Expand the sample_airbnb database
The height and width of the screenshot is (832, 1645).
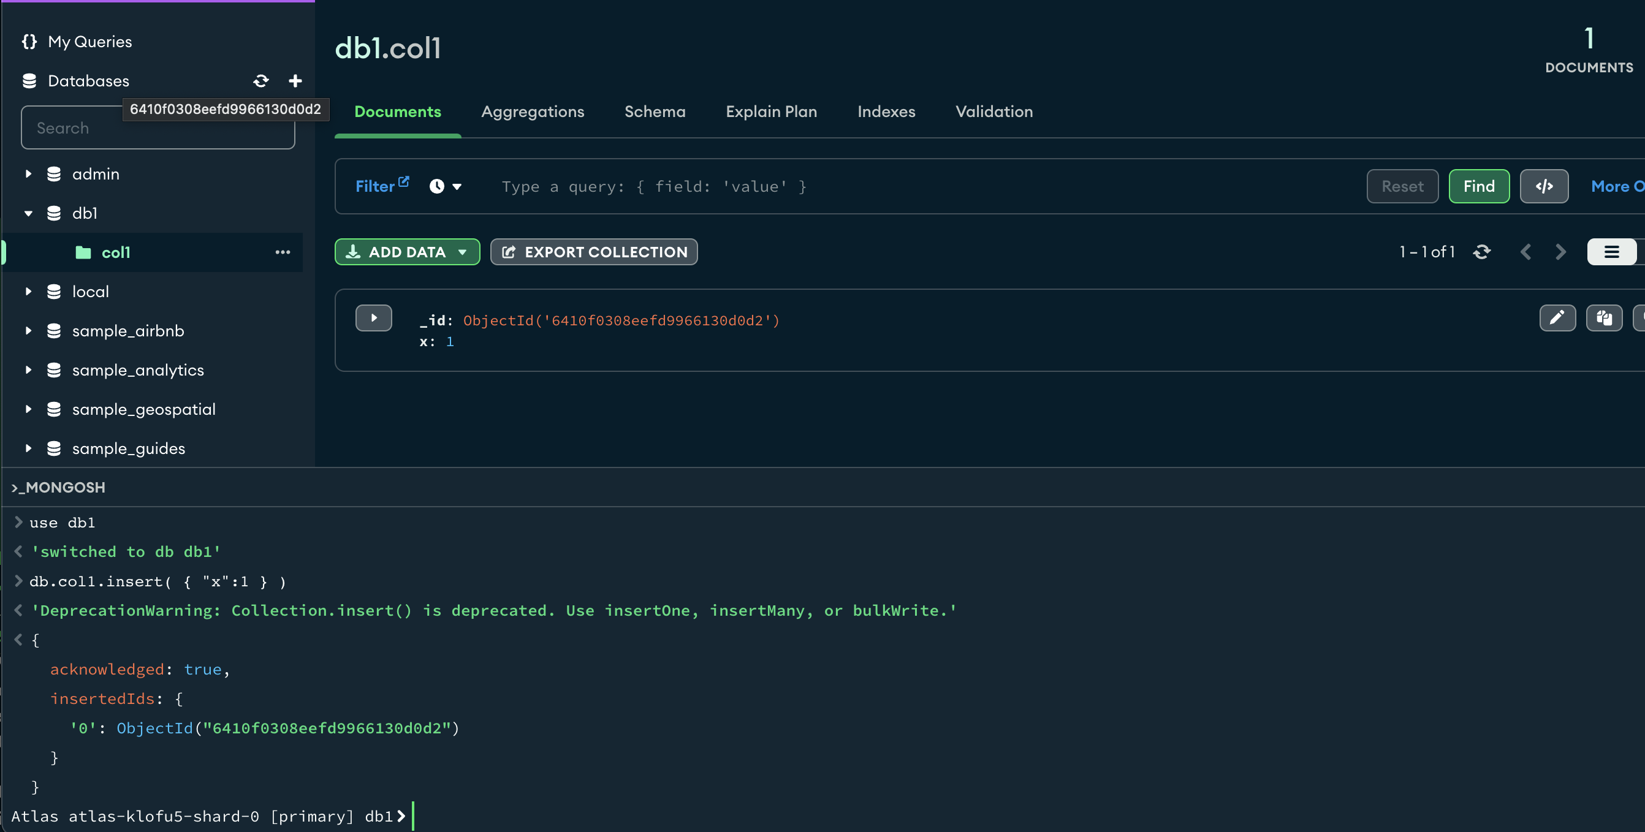pos(28,331)
